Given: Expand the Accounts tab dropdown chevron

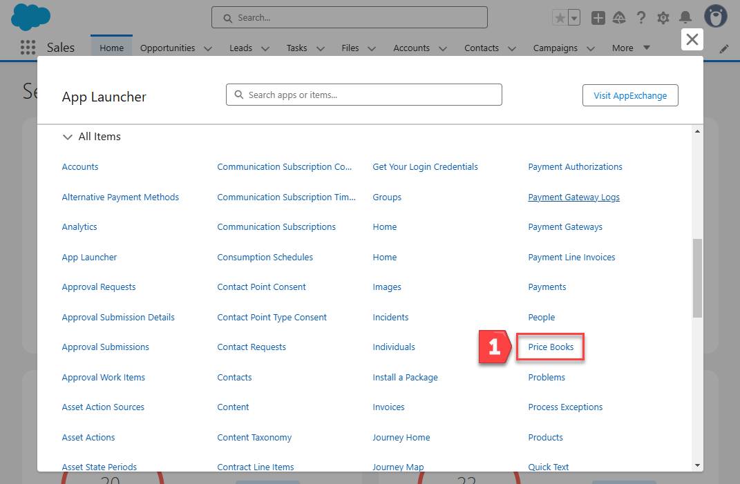Looking at the screenshot, I should pyautogui.click(x=443, y=48).
